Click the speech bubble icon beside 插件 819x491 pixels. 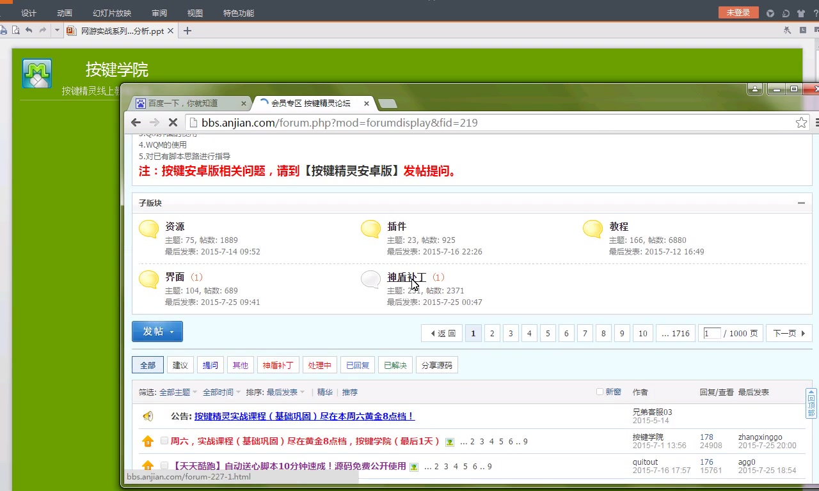point(370,230)
